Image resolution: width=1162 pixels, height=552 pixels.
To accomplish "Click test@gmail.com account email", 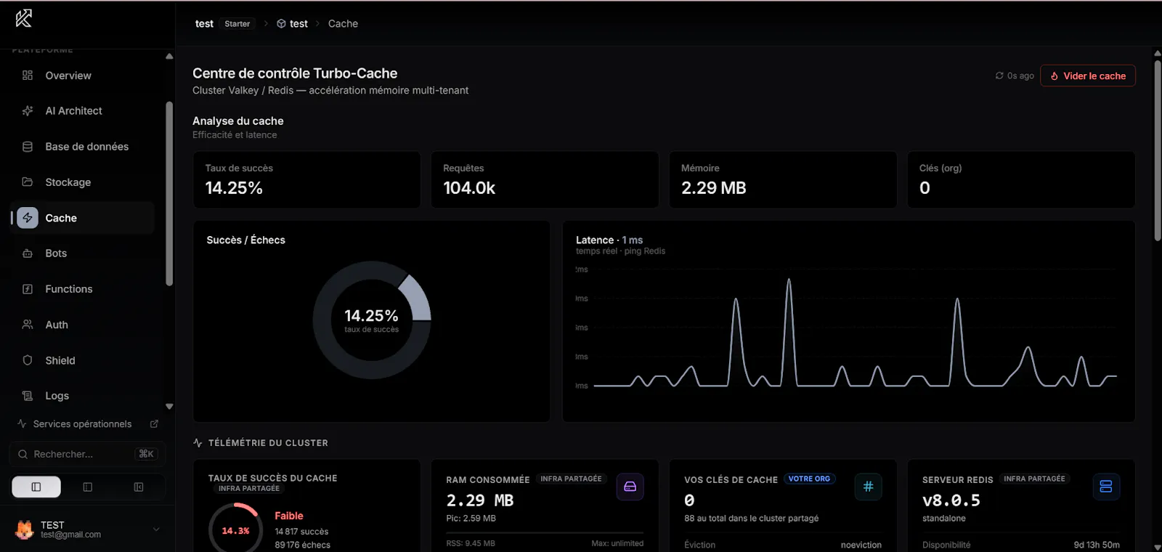I will (x=70, y=535).
